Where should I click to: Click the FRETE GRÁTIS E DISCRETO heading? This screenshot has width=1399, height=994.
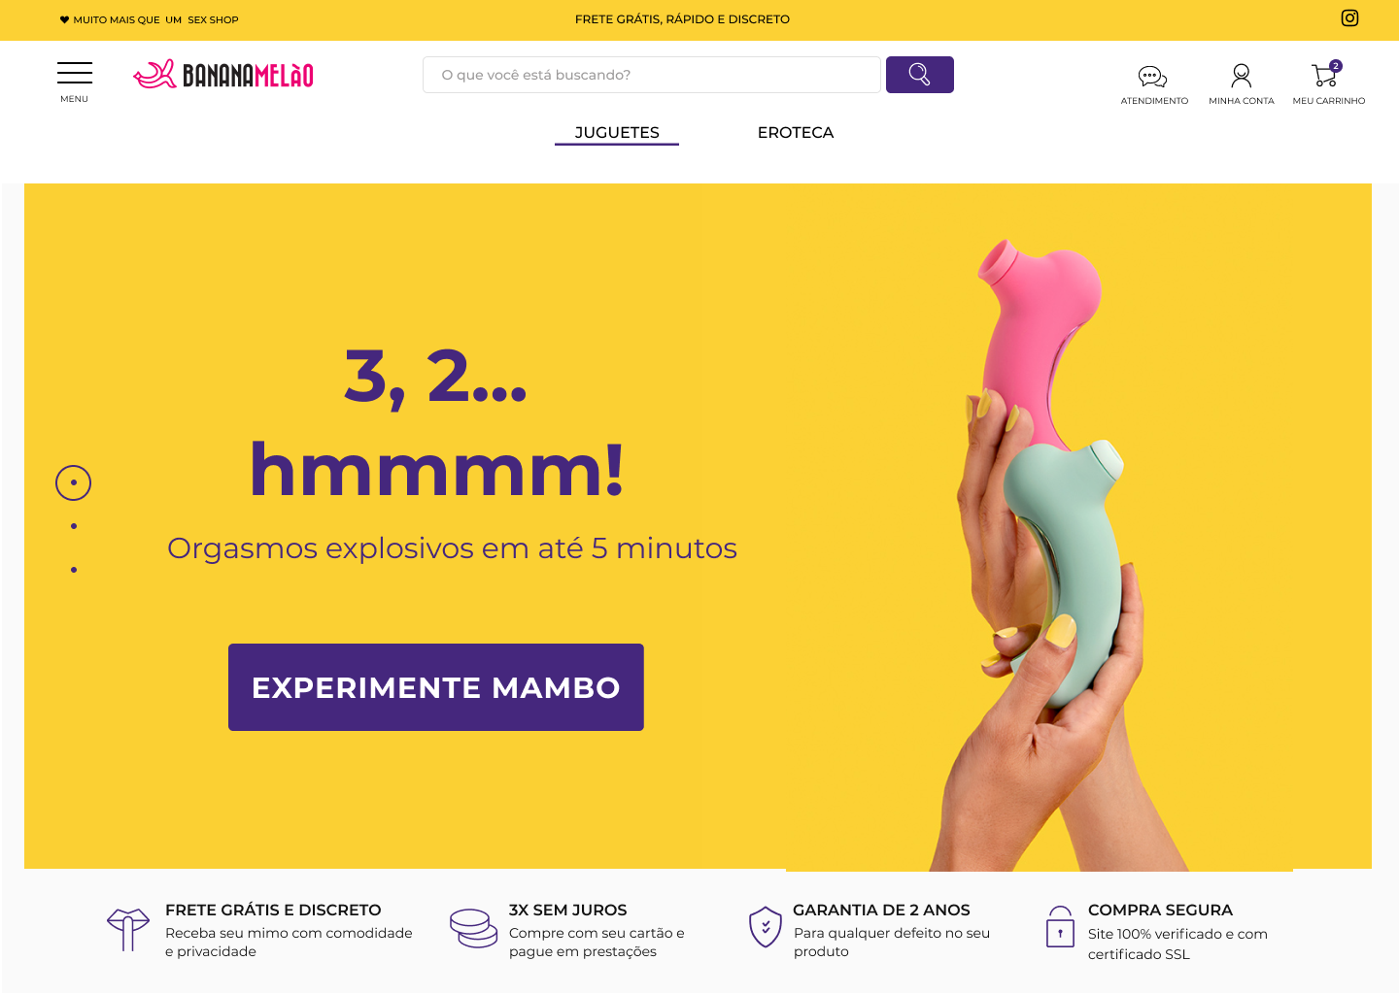coord(273,911)
